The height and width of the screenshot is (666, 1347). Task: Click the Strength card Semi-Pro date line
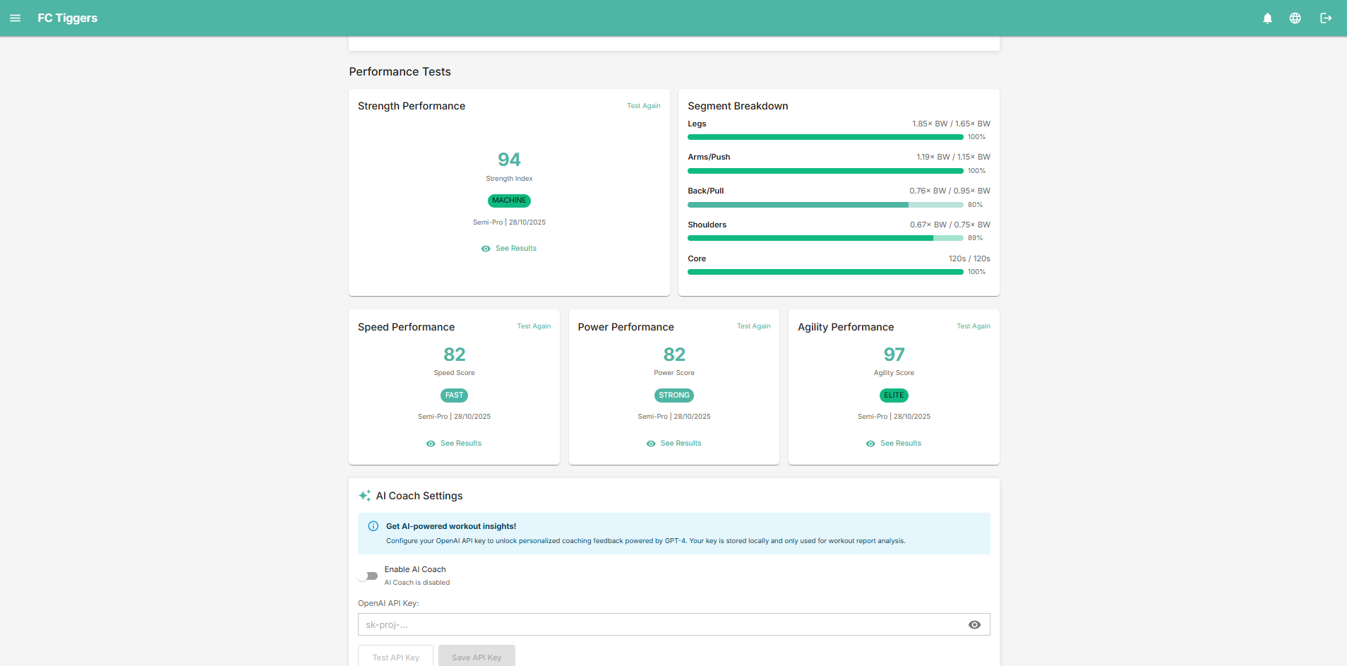(509, 222)
